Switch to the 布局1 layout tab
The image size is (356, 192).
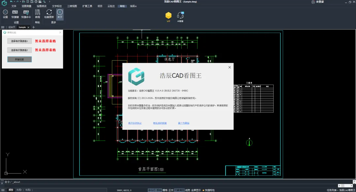tap(19, 190)
